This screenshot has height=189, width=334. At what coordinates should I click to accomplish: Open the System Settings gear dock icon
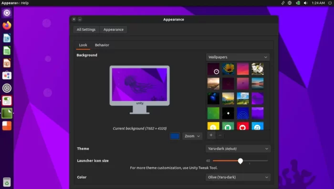[7, 88]
